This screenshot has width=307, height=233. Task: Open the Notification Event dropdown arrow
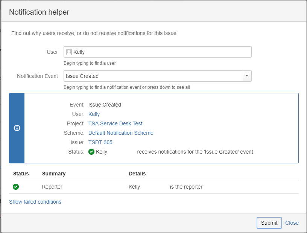(x=247, y=76)
